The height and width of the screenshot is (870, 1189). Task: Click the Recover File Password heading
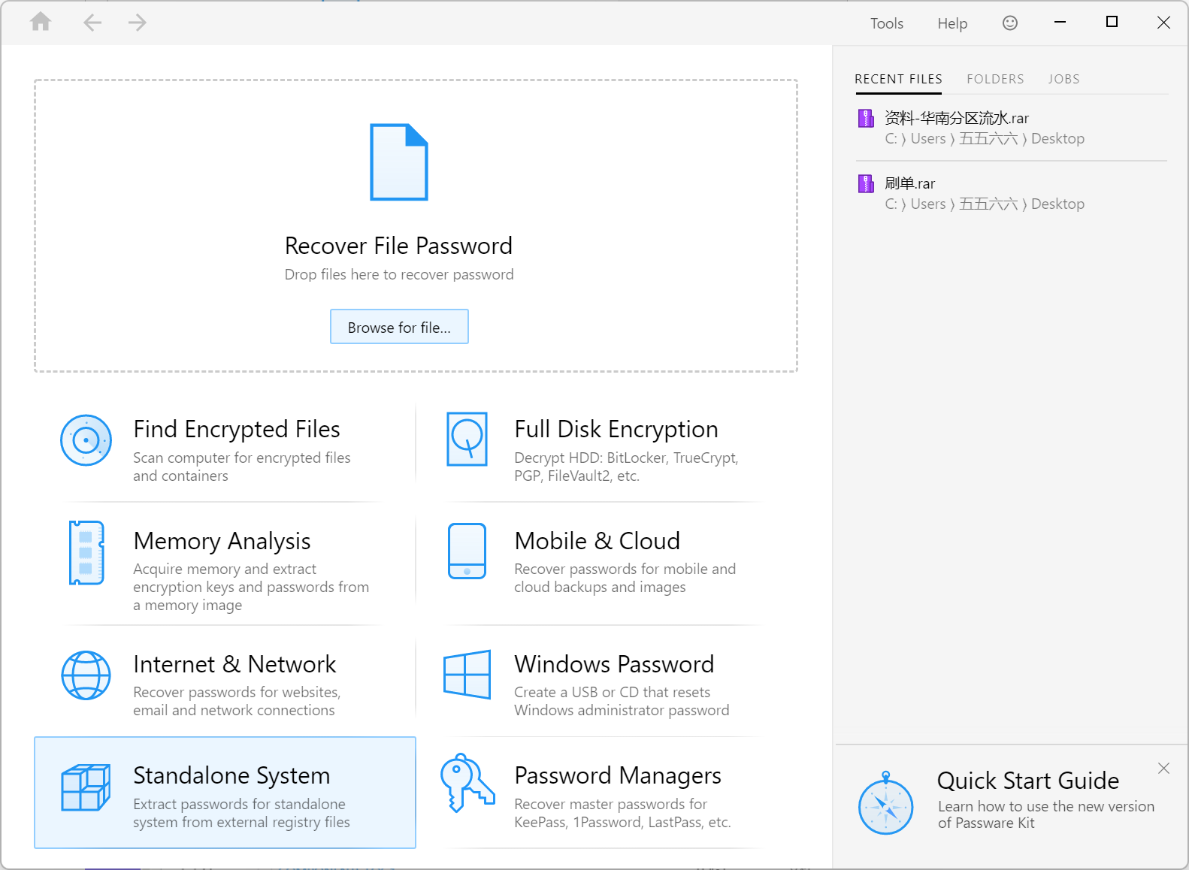point(398,246)
